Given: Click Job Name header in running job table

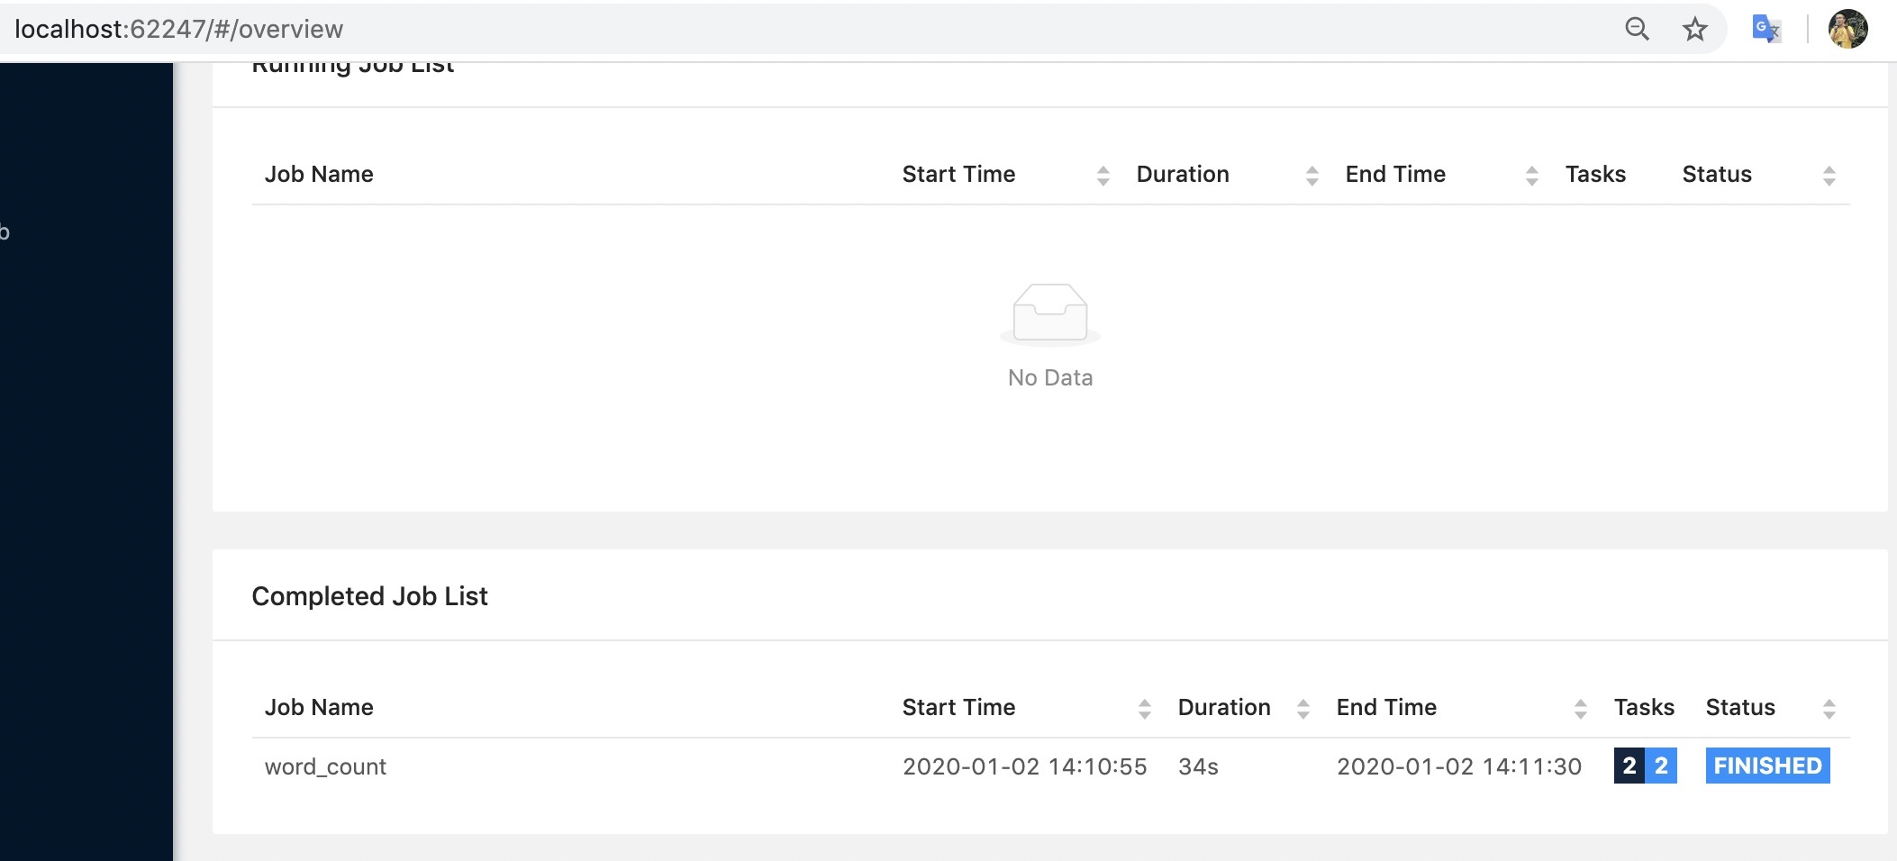Looking at the screenshot, I should coord(319,174).
